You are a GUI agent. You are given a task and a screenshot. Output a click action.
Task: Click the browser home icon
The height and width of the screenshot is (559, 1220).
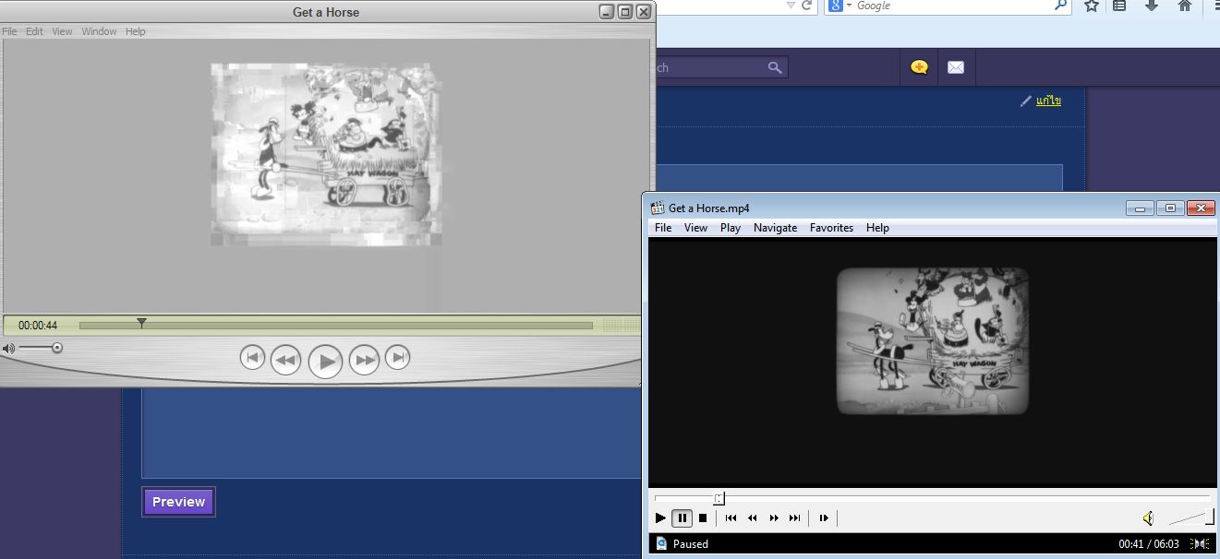click(1185, 6)
